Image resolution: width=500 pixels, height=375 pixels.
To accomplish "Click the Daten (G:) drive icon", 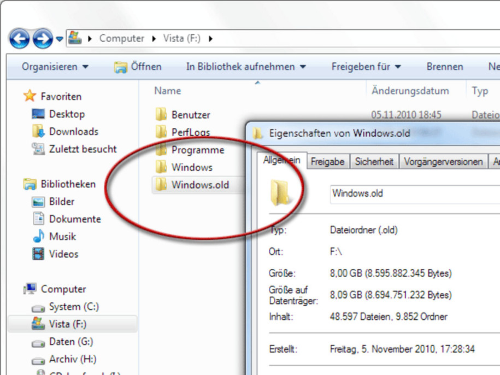I will click(38, 343).
